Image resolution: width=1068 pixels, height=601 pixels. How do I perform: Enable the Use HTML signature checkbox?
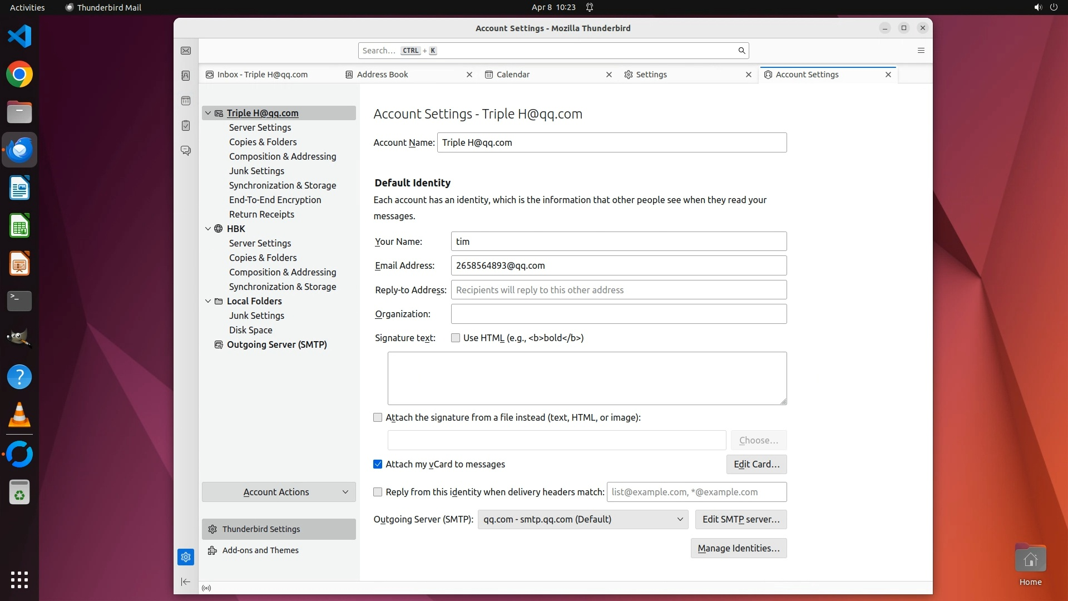(456, 338)
